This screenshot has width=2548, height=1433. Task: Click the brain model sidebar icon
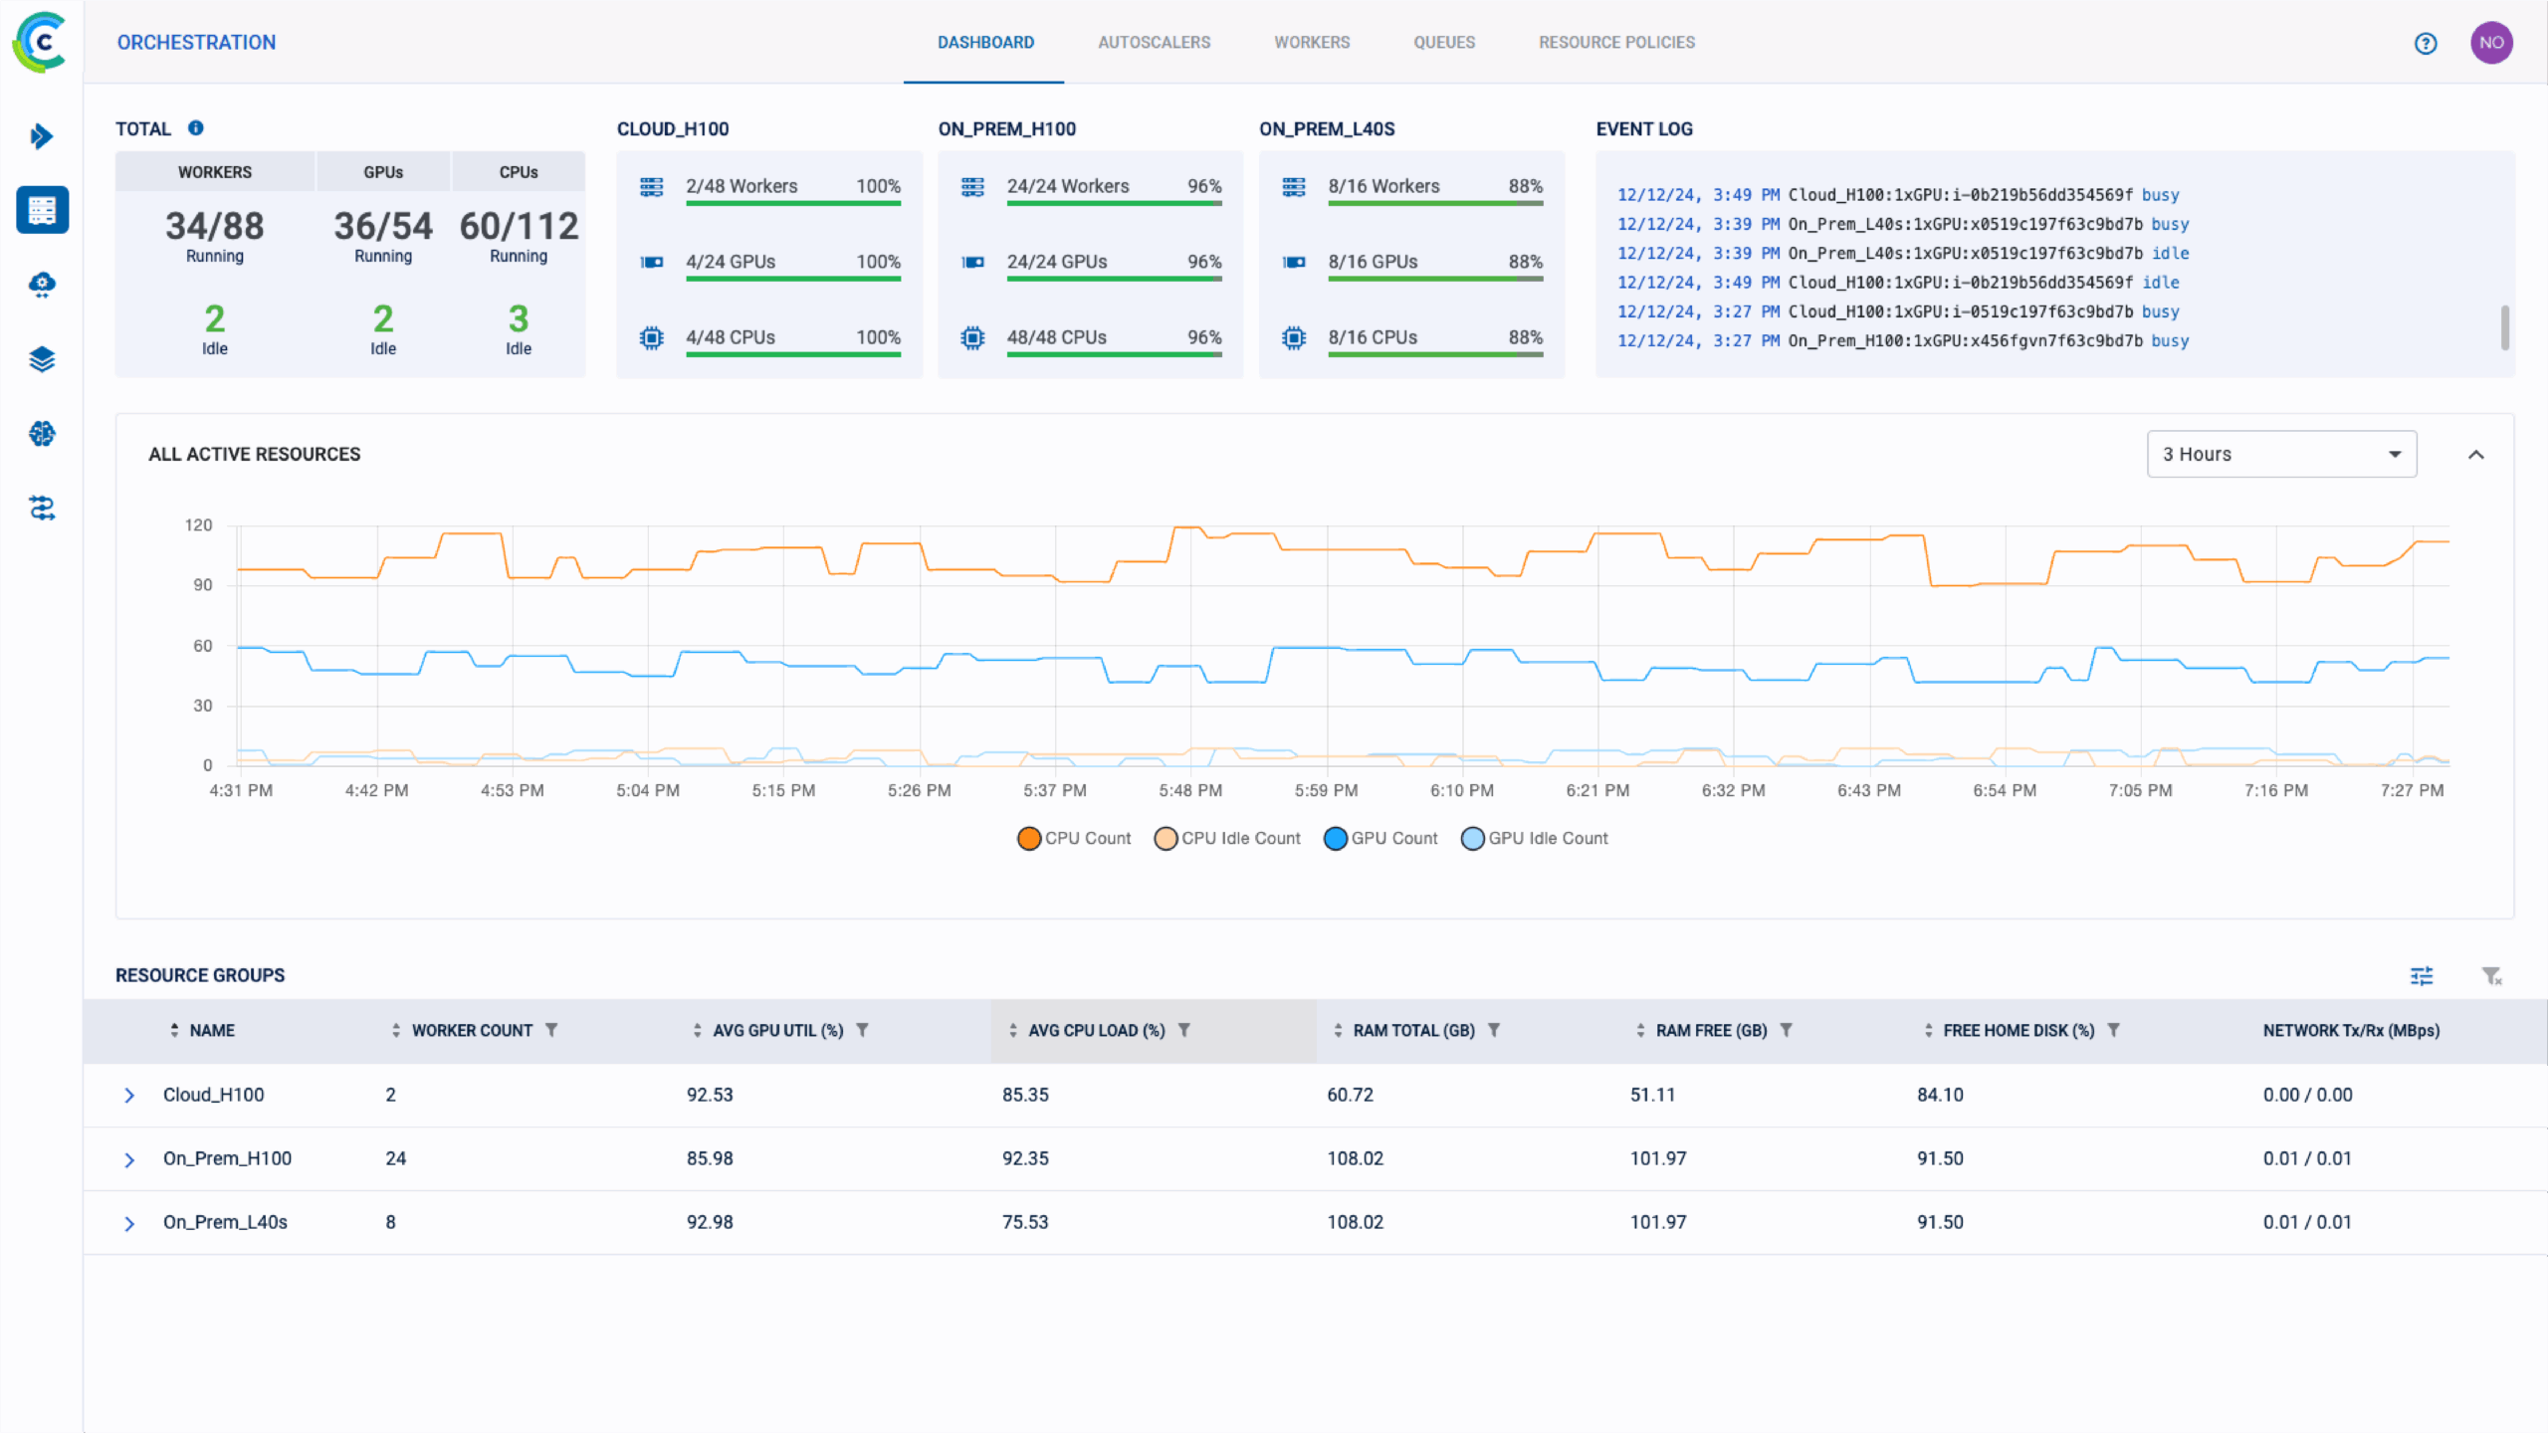pyautogui.click(x=42, y=434)
